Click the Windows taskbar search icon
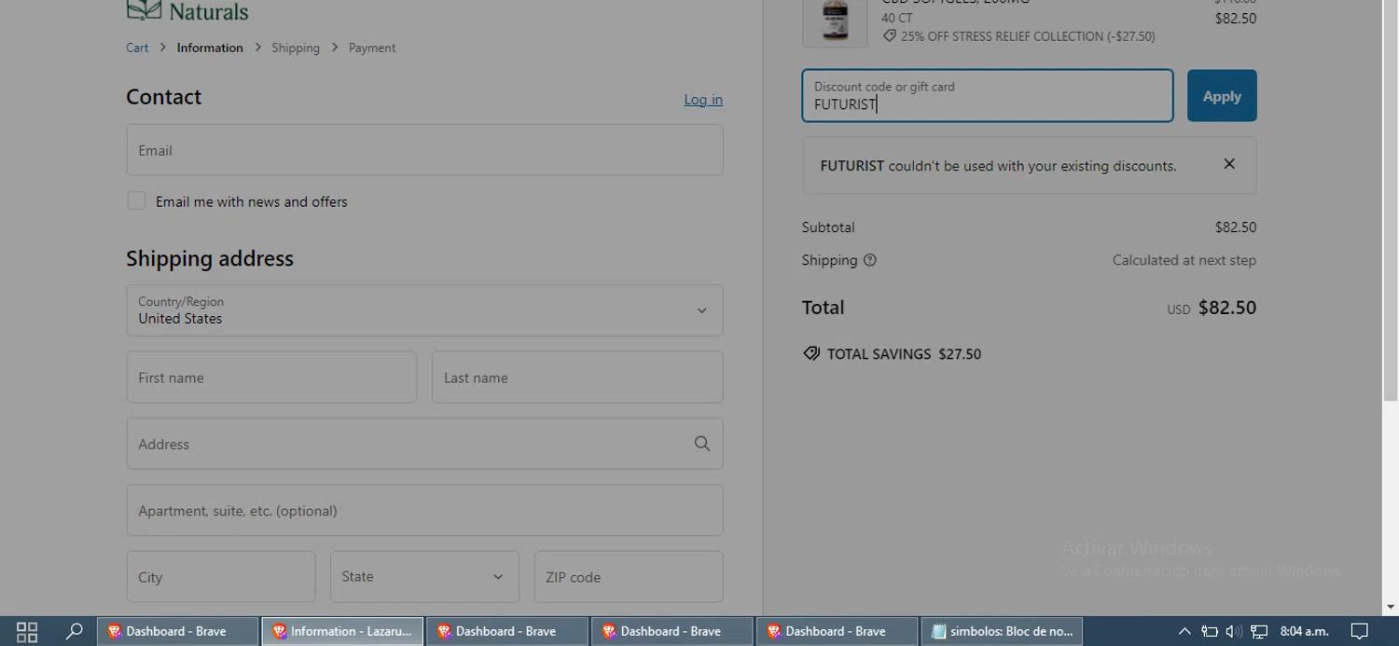The width and height of the screenshot is (1399, 646). (x=74, y=631)
